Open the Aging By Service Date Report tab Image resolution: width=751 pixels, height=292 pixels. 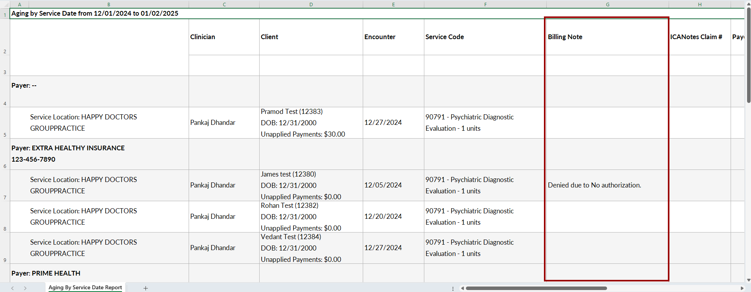[85, 287]
